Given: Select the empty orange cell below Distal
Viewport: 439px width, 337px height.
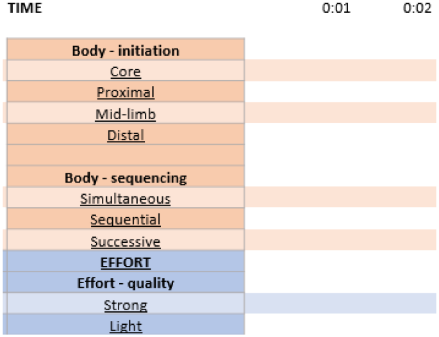Looking at the screenshot, I should click(126, 155).
